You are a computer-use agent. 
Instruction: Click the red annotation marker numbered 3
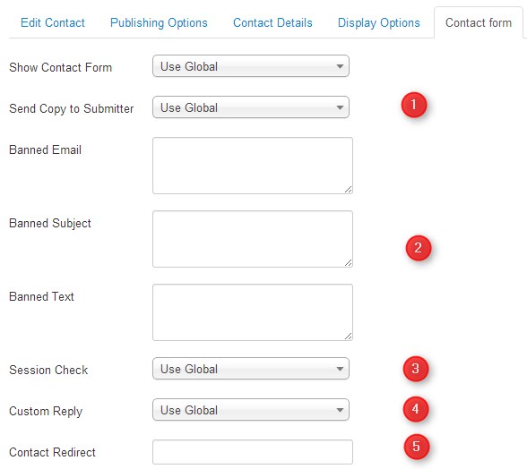pyautogui.click(x=416, y=369)
